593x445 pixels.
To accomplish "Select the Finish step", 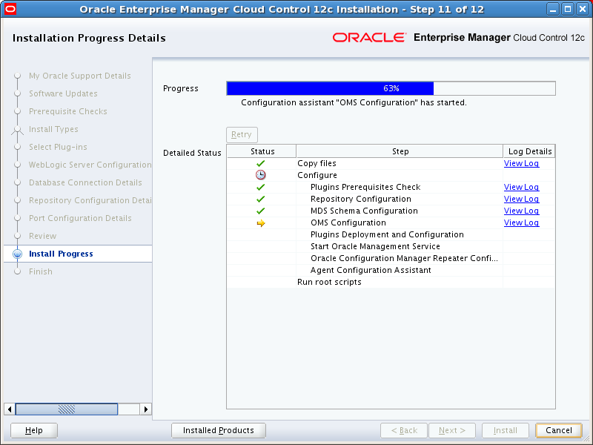I will pos(41,271).
